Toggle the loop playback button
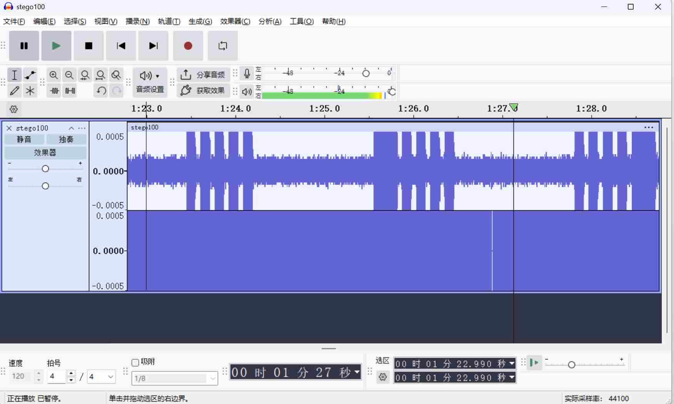The height and width of the screenshot is (404, 674). [222, 46]
